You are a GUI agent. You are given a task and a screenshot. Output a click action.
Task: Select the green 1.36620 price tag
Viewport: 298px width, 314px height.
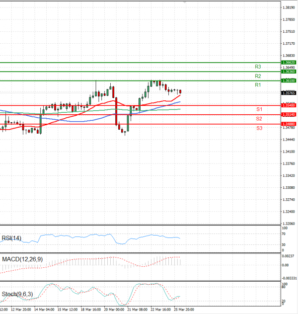(x=289, y=63)
